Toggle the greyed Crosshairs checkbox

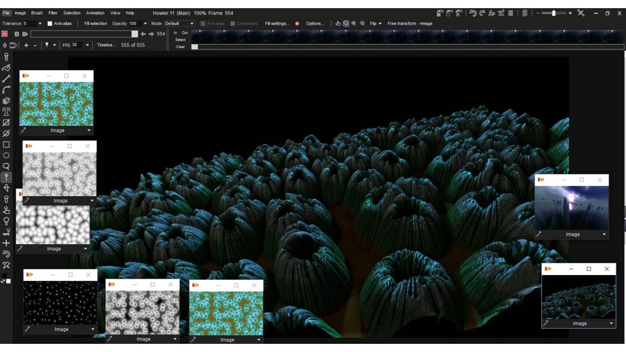point(232,23)
